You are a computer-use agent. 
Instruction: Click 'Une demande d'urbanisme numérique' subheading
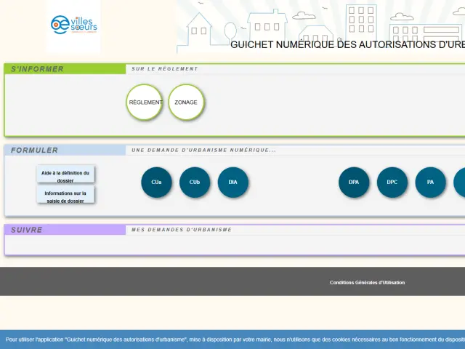(x=203, y=151)
